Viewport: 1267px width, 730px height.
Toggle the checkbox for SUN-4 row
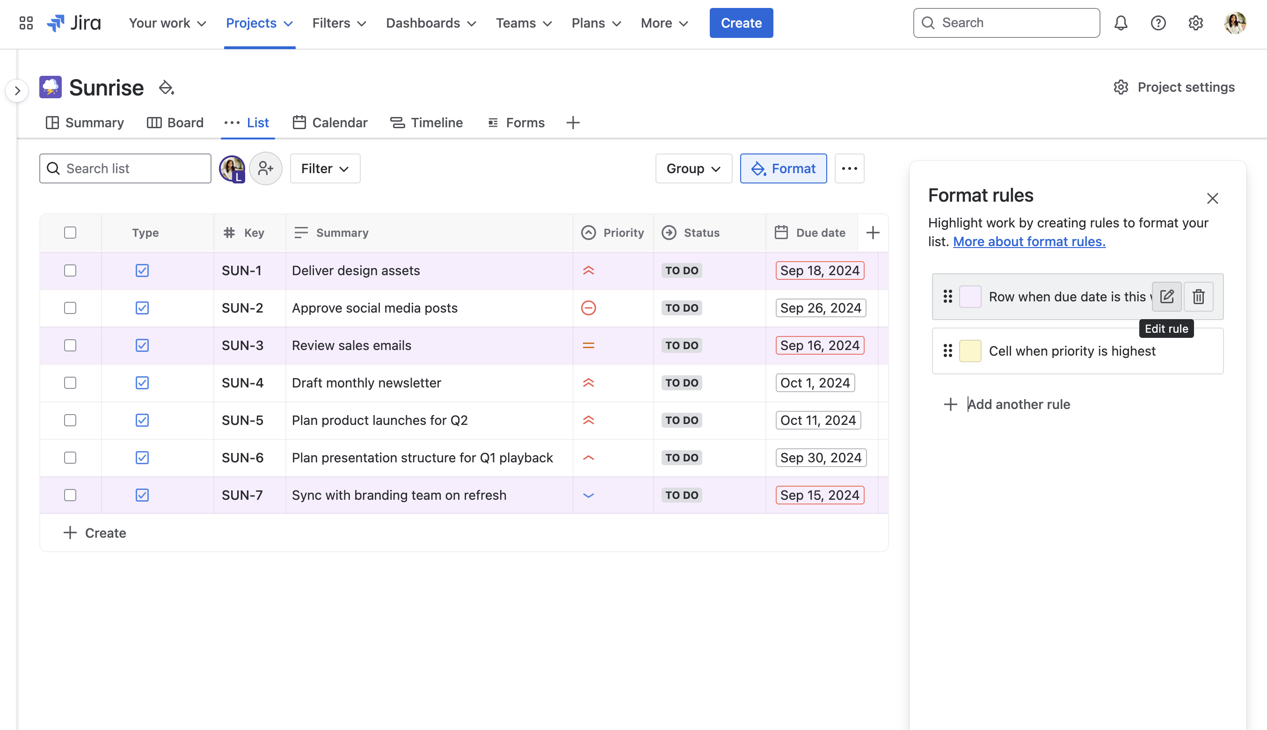(71, 382)
